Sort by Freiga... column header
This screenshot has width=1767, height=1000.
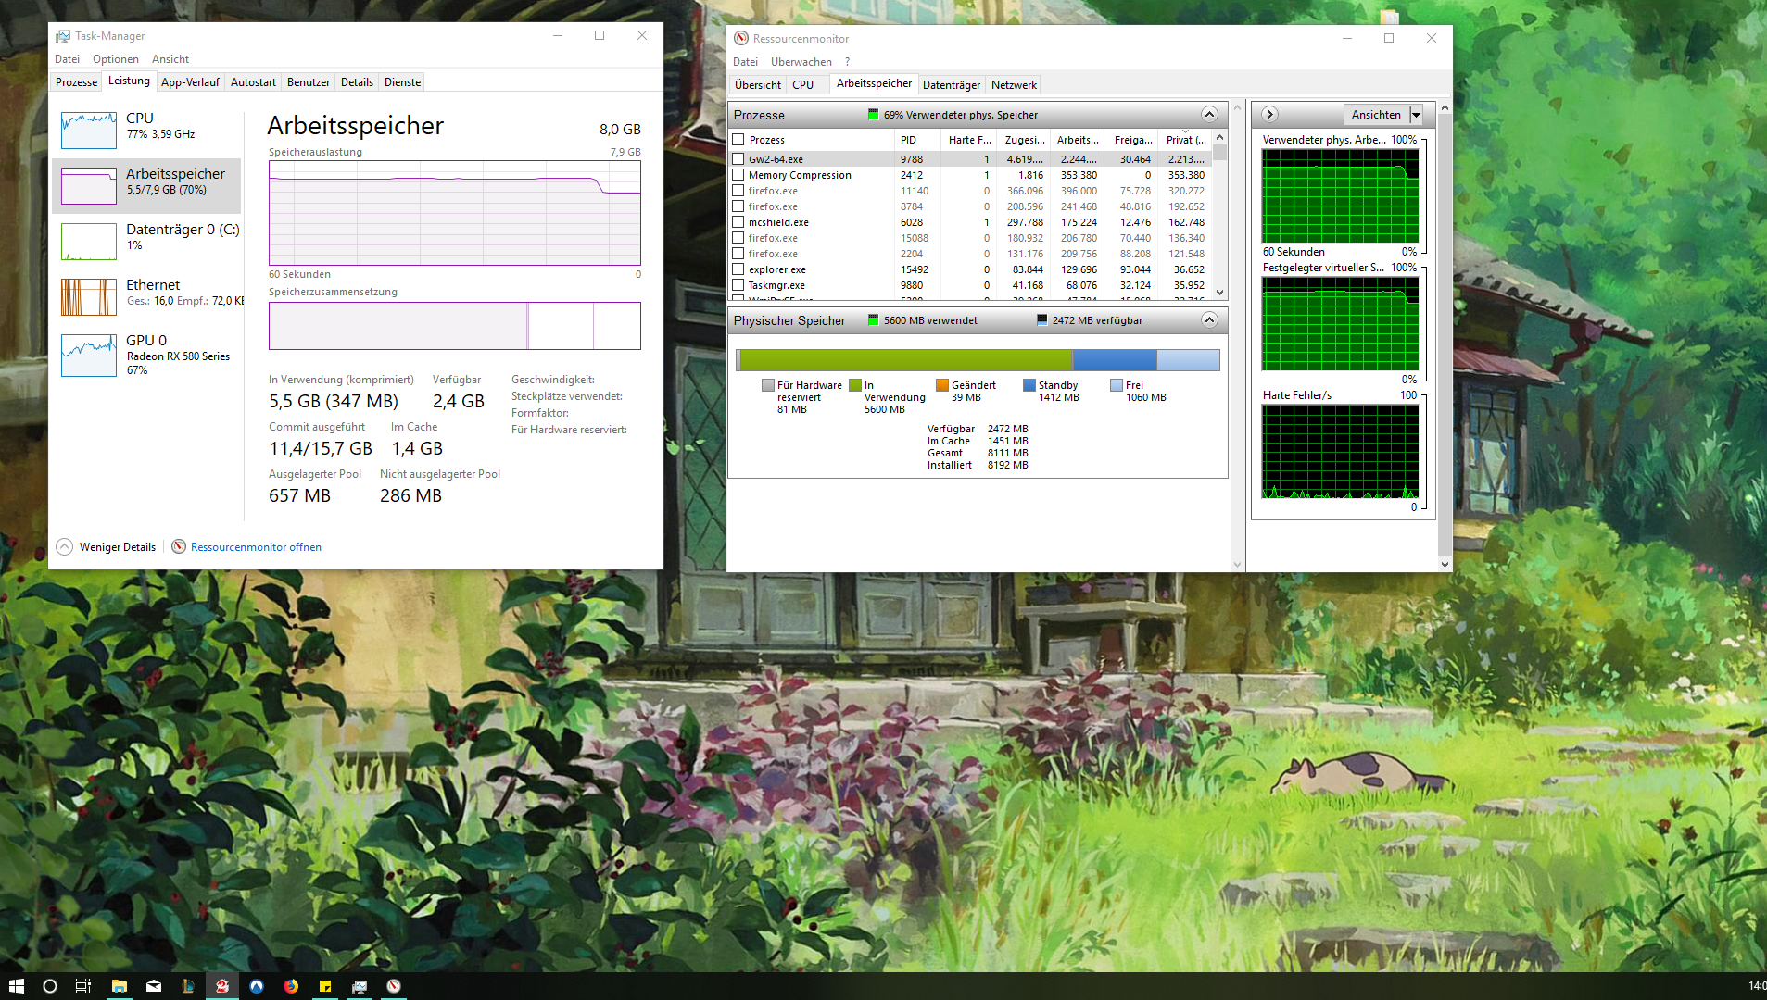pyautogui.click(x=1132, y=140)
